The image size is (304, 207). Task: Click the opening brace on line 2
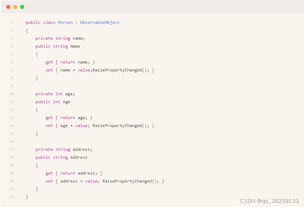pyautogui.click(x=27, y=31)
